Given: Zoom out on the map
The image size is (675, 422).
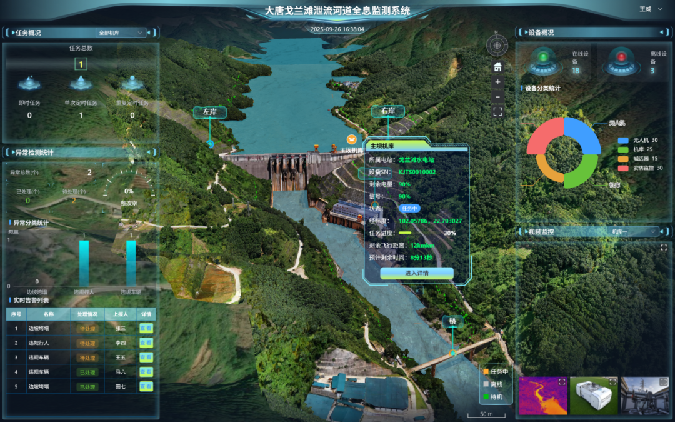Looking at the screenshot, I should pos(497,97).
